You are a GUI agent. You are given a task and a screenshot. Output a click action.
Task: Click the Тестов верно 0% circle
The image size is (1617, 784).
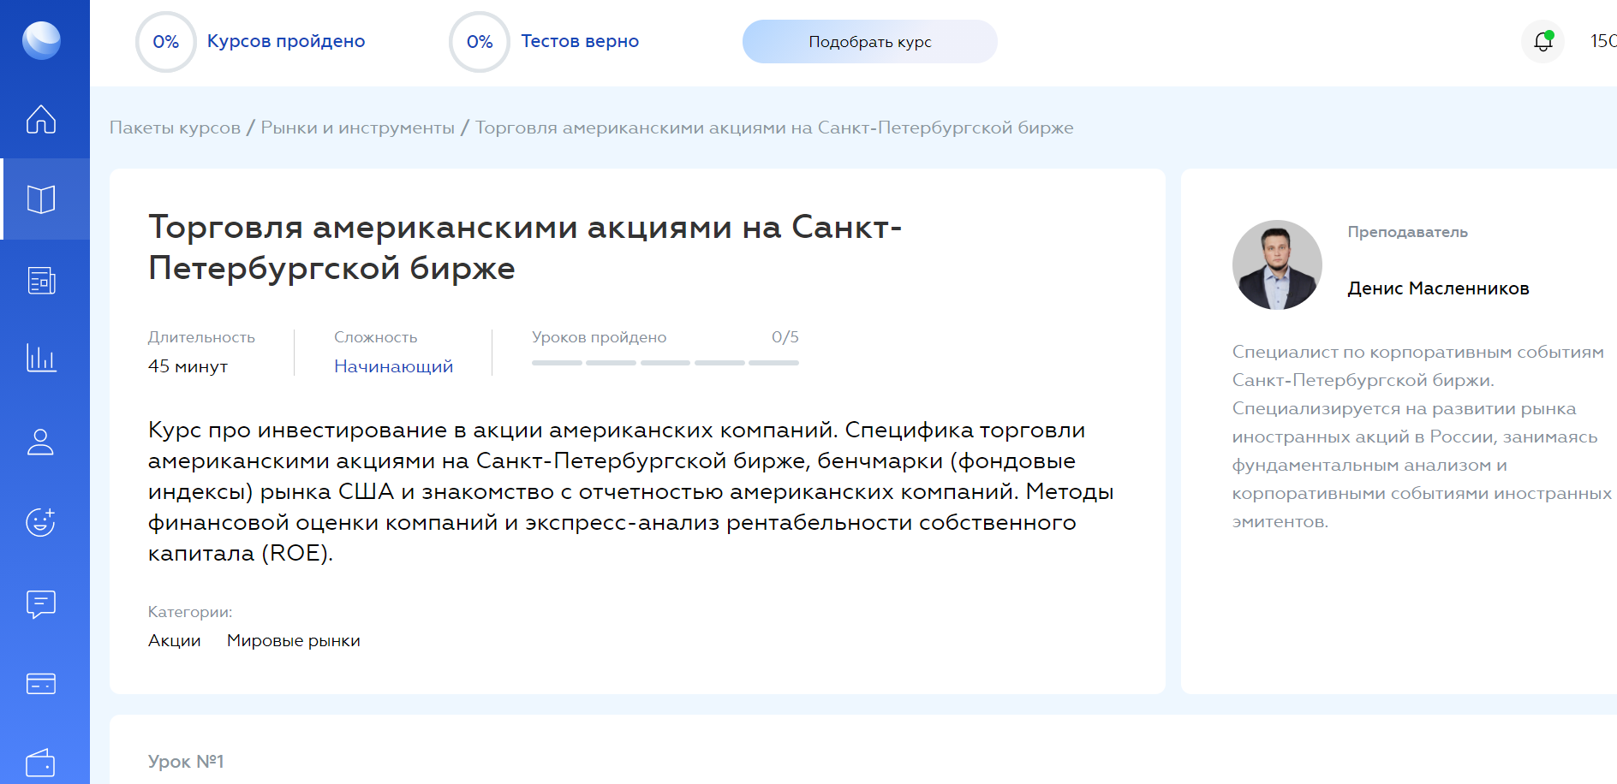pyautogui.click(x=480, y=42)
